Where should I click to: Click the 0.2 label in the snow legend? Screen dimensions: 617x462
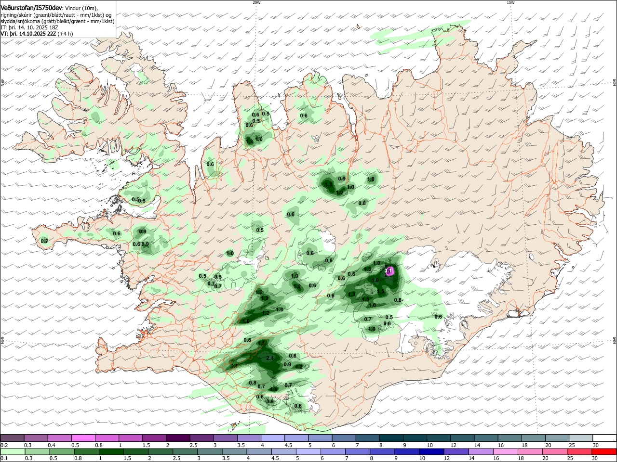[3, 445]
